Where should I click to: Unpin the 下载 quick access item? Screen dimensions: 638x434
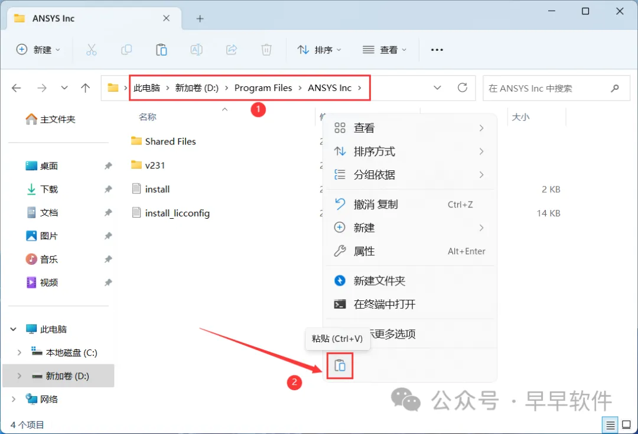point(108,189)
